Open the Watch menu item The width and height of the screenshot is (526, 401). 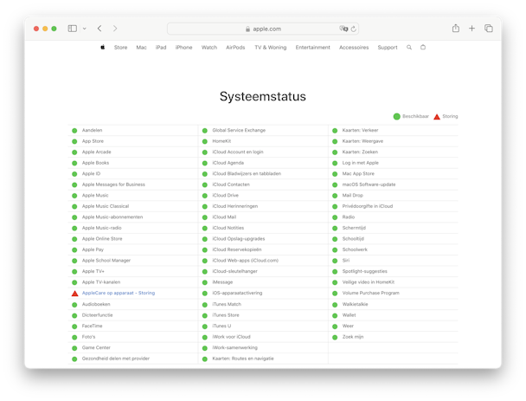(209, 48)
